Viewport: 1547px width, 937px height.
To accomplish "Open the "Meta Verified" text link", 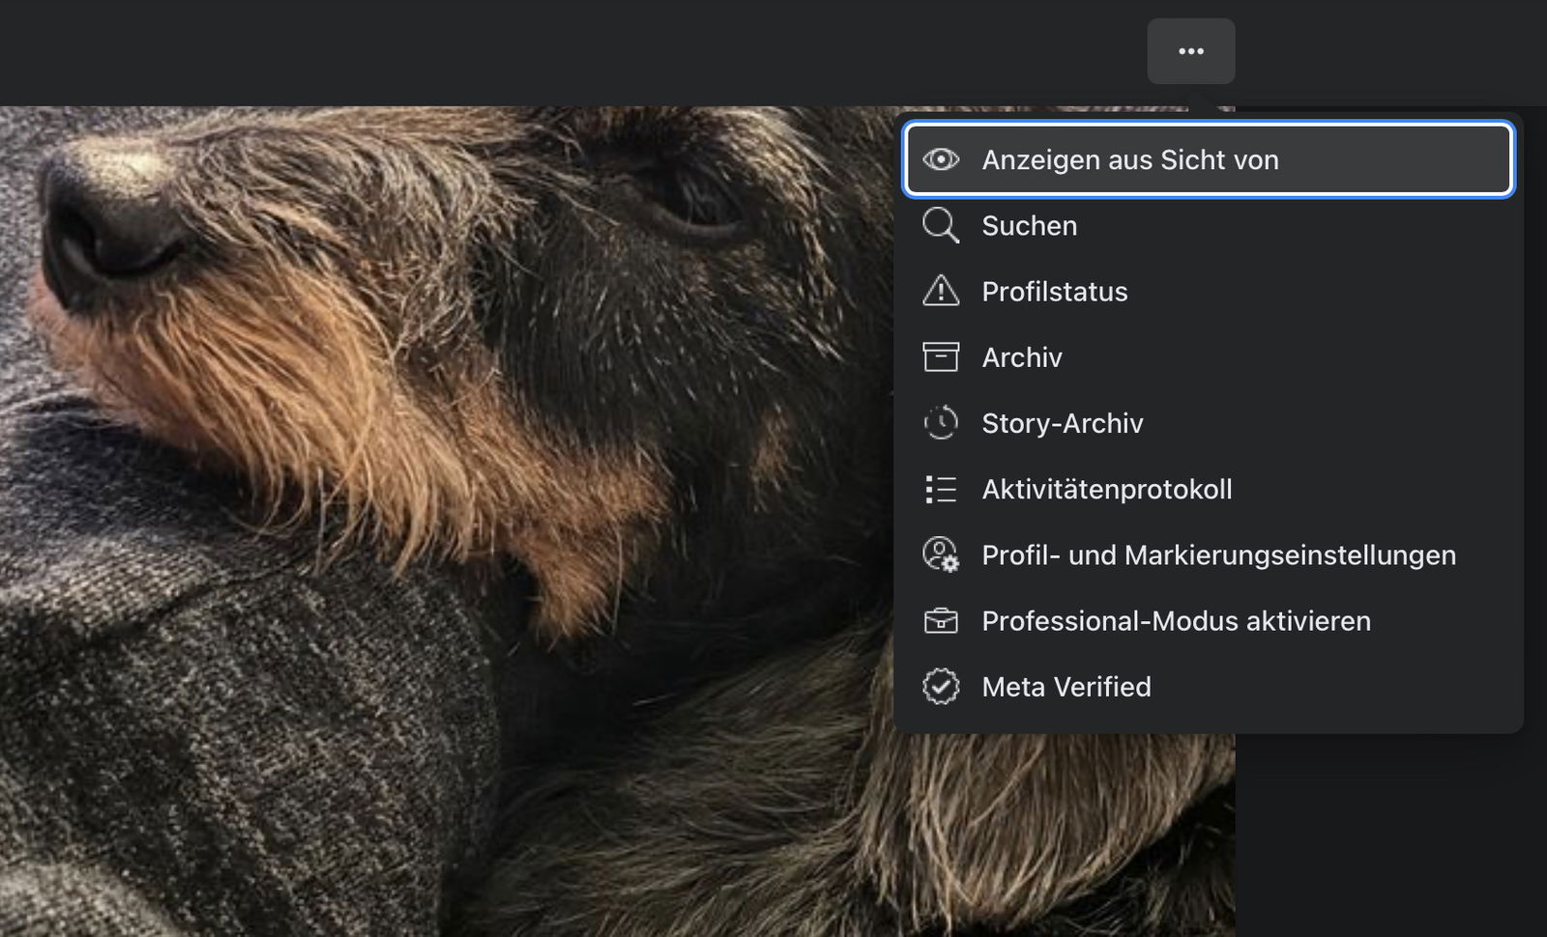I will 1065,687.
